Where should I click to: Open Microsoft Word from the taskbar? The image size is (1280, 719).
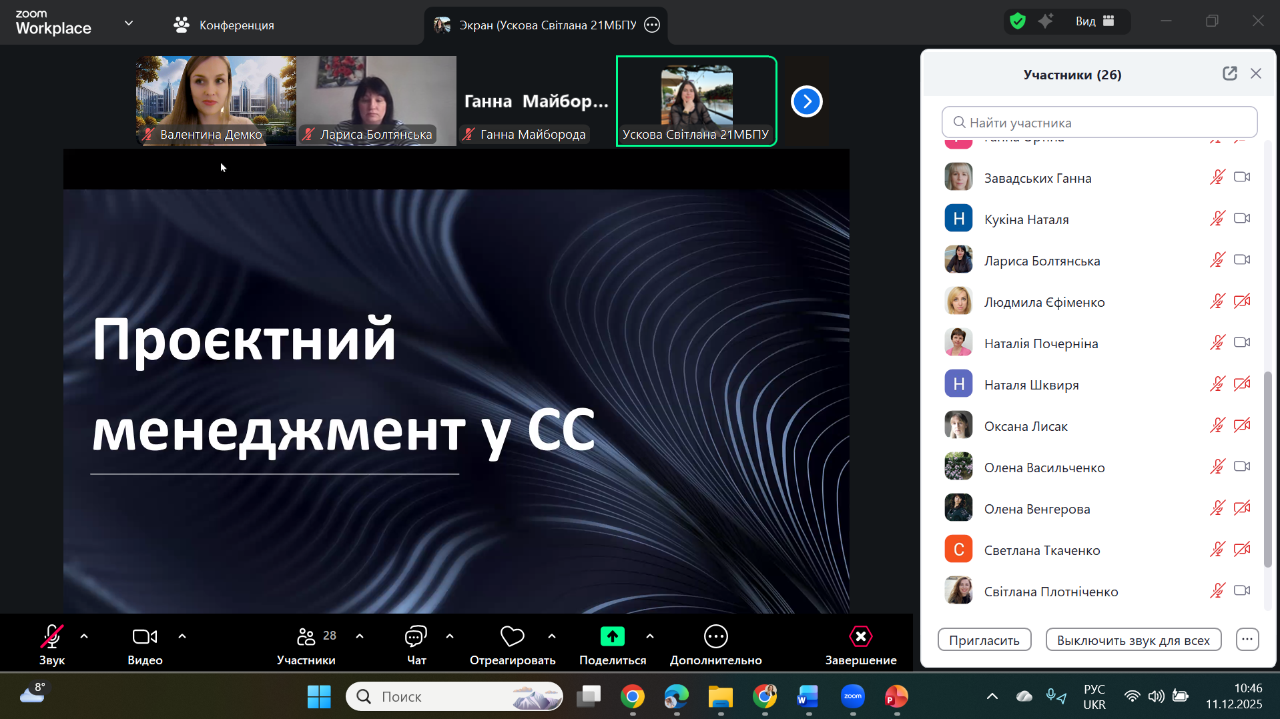click(x=809, y=696)
